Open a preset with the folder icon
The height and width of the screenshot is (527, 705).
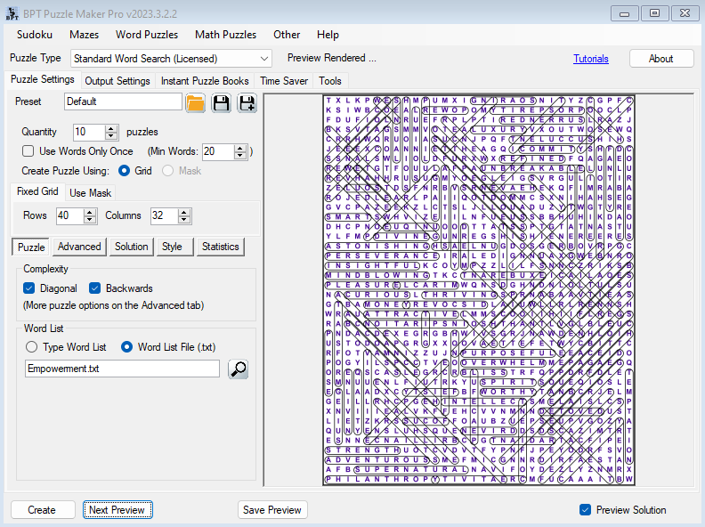[x=195, y=102]
